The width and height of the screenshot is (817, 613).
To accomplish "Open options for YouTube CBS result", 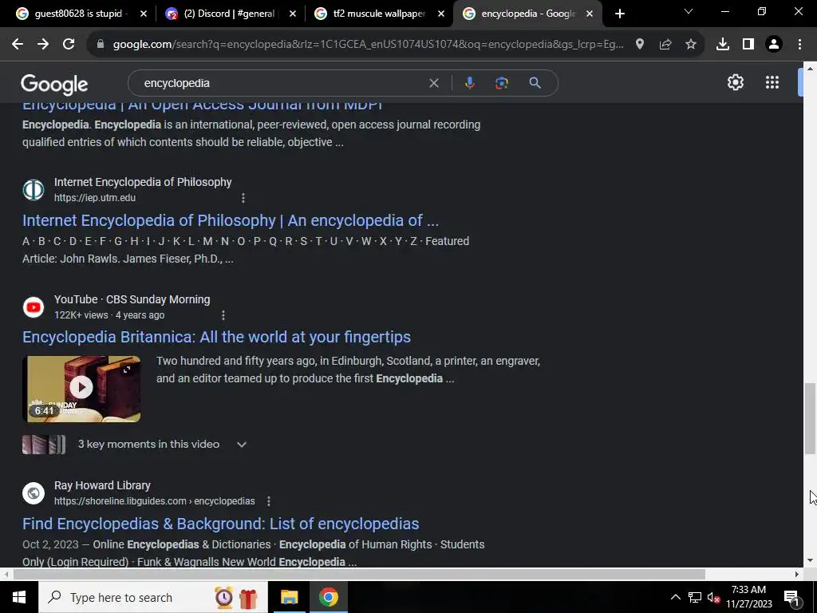I will (x=223, y=315).
